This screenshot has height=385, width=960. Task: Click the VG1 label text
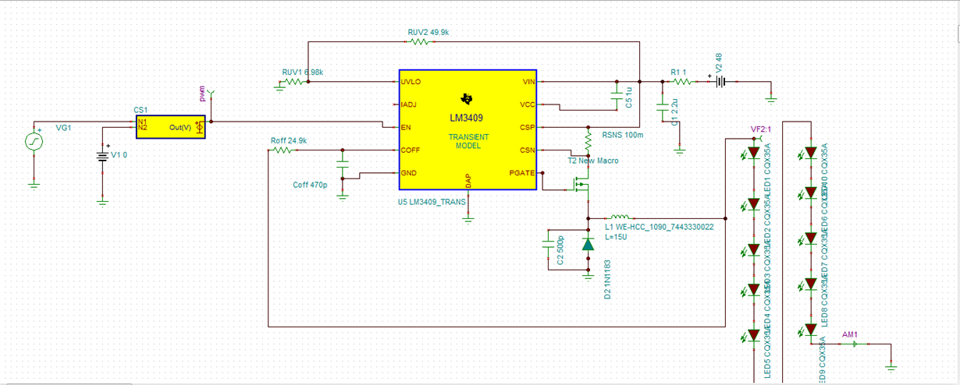click(64, 128)
